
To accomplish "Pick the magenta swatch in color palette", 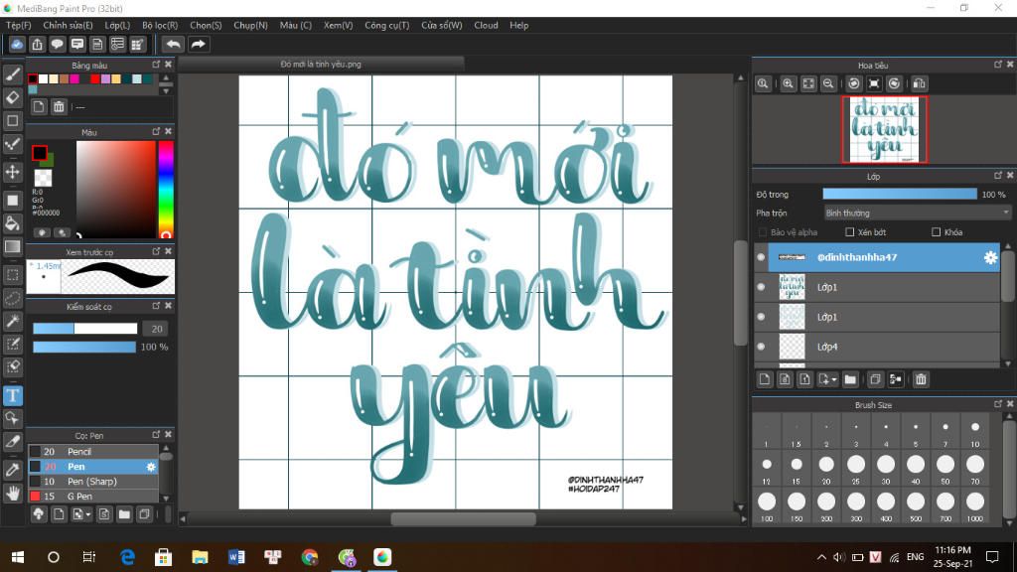I will 74,79.
